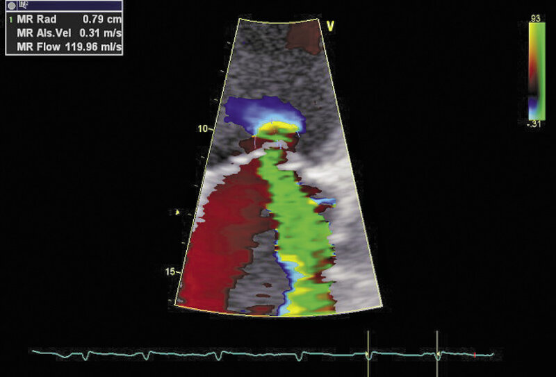Click the '93' upper velocity scale limit

536,19
